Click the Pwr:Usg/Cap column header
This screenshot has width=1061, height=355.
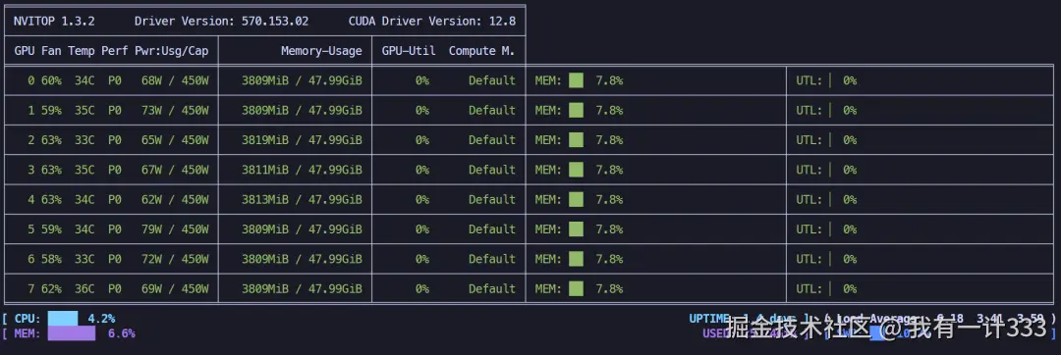click(x=171, y=51)
